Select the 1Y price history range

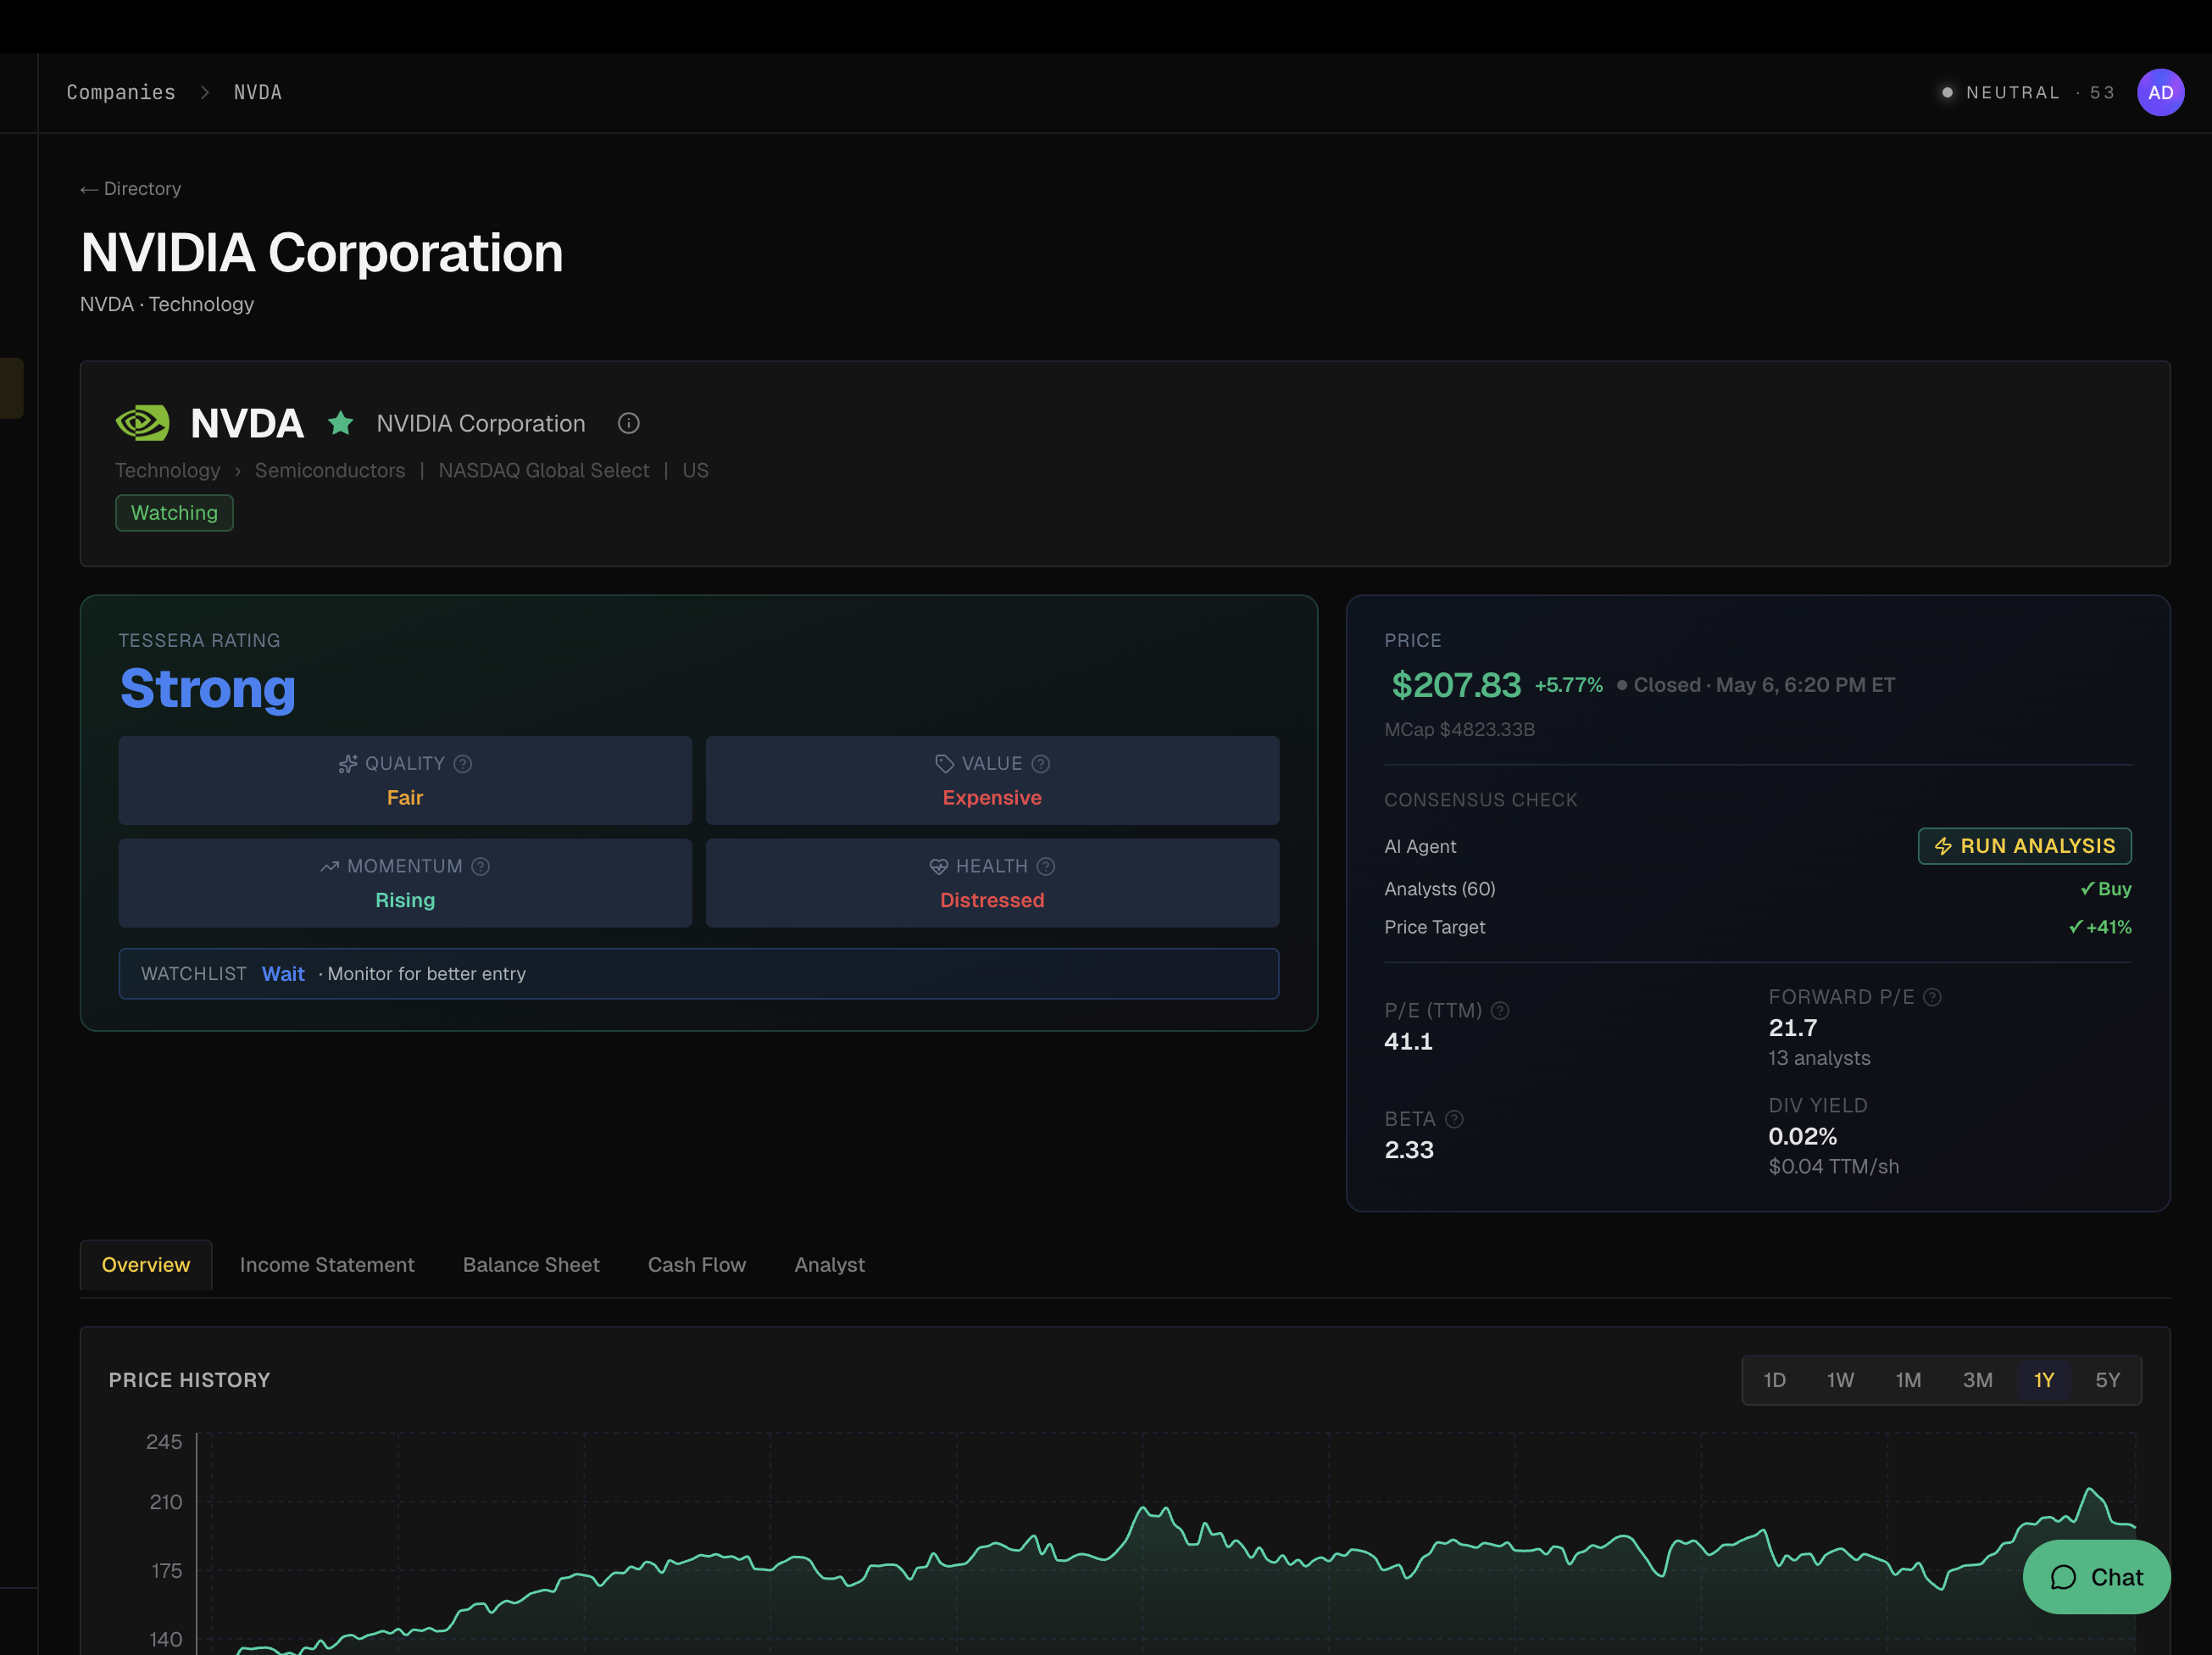(2044, 1381)
